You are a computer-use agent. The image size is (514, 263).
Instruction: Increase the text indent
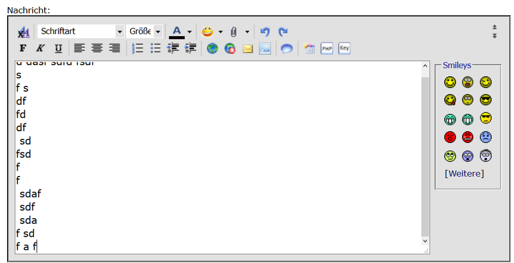click(x=191, y=48)
